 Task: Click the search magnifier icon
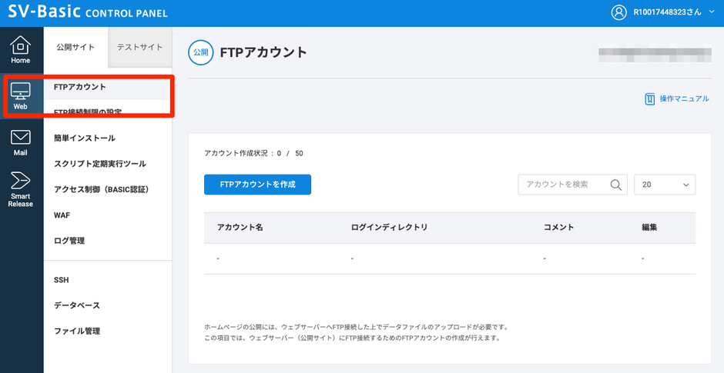[x=616, y=185]
